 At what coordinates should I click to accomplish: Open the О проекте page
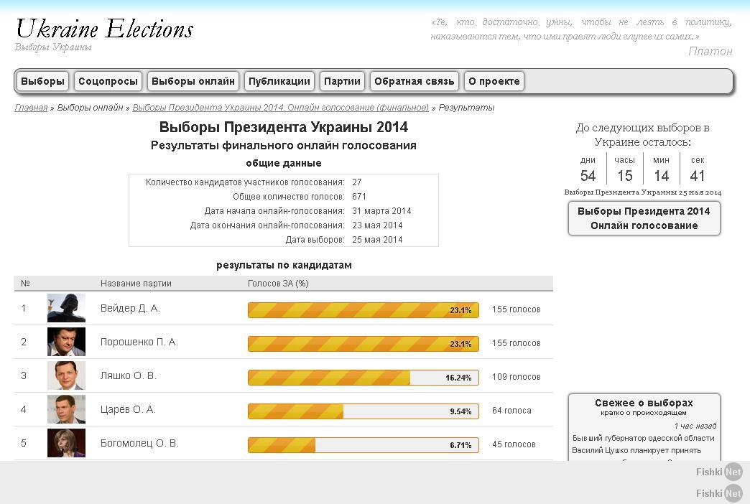pyautogui.click(x=494, y=81)
